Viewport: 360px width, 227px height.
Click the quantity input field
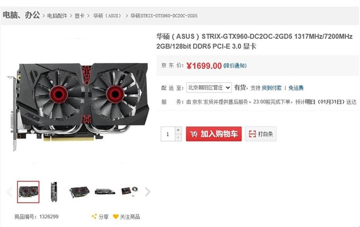coord(168,134)
